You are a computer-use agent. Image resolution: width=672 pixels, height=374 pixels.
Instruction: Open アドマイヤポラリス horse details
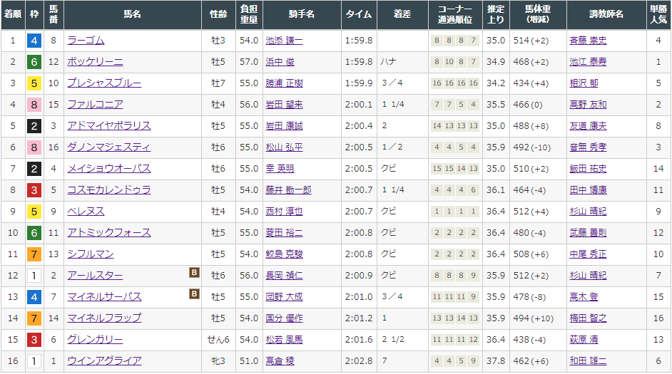pyautogui.click(x=109, y=126)
